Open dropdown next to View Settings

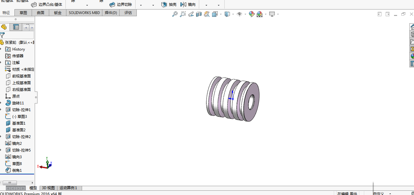click(x=278, y=14)
